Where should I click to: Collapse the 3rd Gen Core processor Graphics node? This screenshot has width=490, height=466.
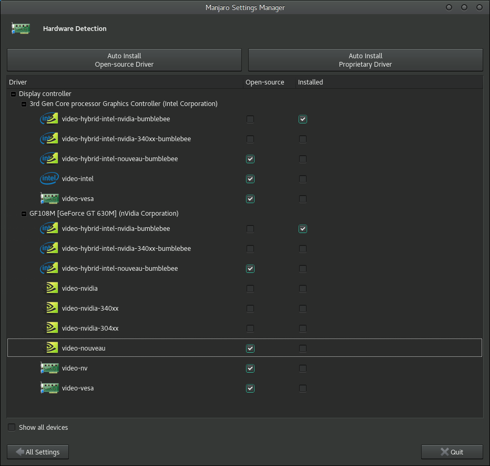tap(24, 104)
